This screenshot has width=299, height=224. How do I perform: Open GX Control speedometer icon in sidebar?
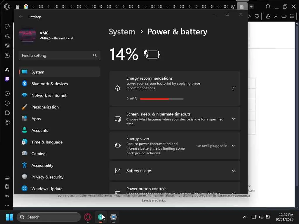[7, 26]
